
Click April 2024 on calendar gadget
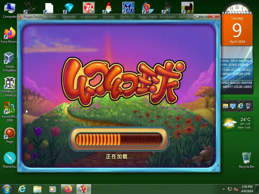pyautogui.click(x=238, y=42)
